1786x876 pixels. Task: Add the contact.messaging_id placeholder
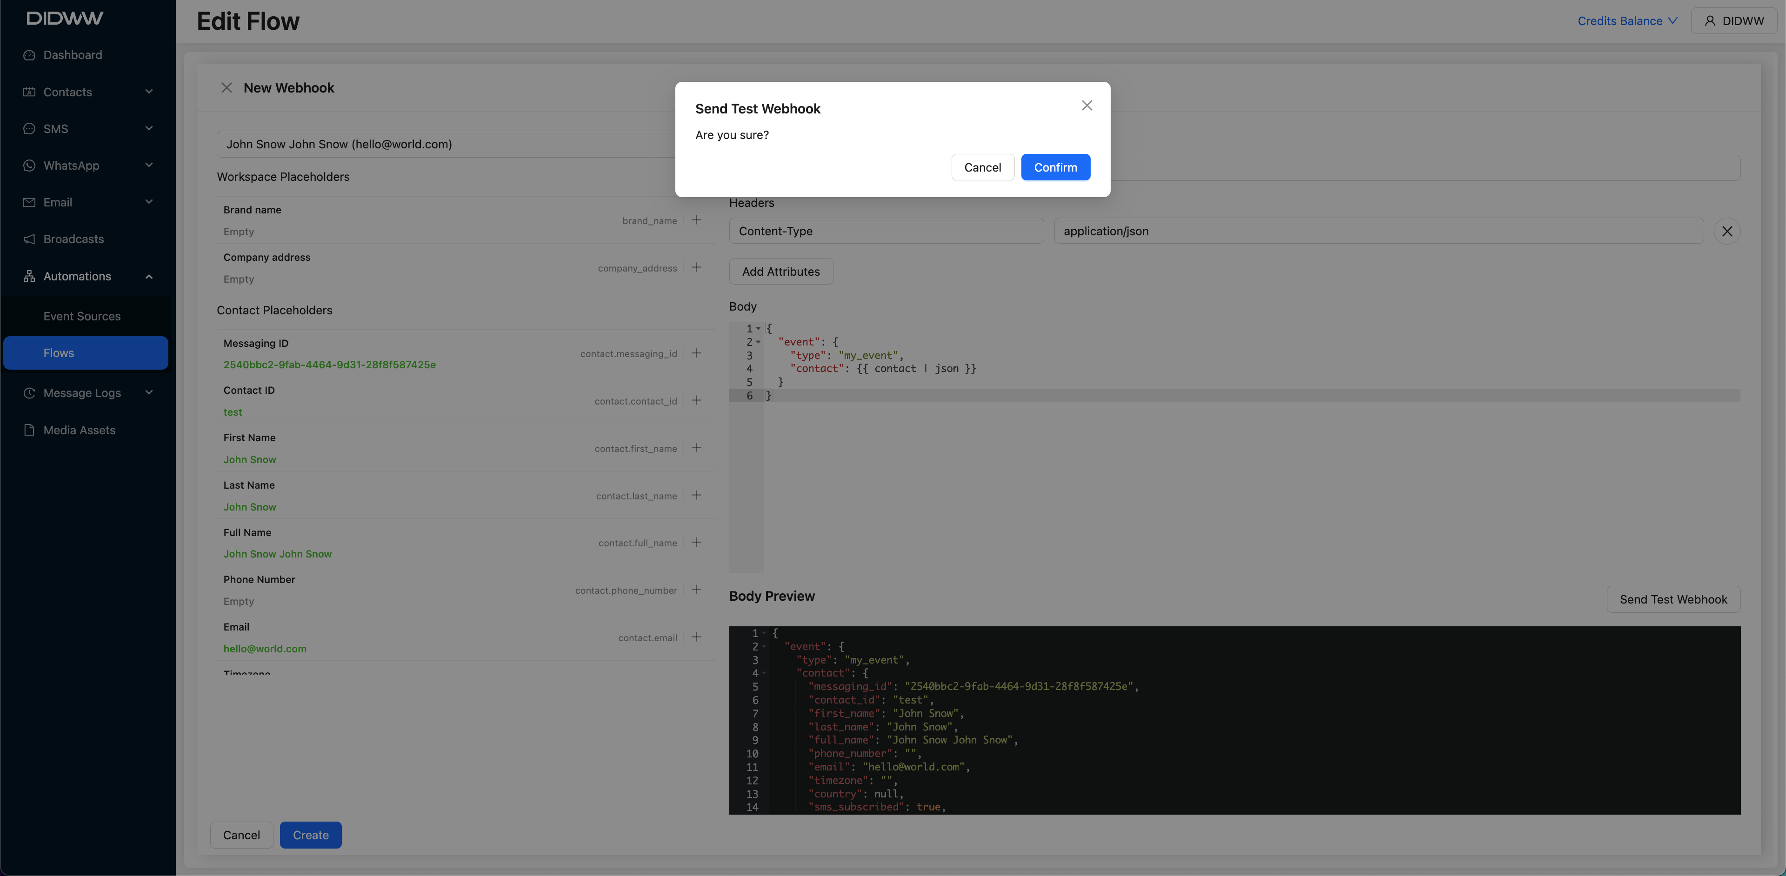click(696, 353)
